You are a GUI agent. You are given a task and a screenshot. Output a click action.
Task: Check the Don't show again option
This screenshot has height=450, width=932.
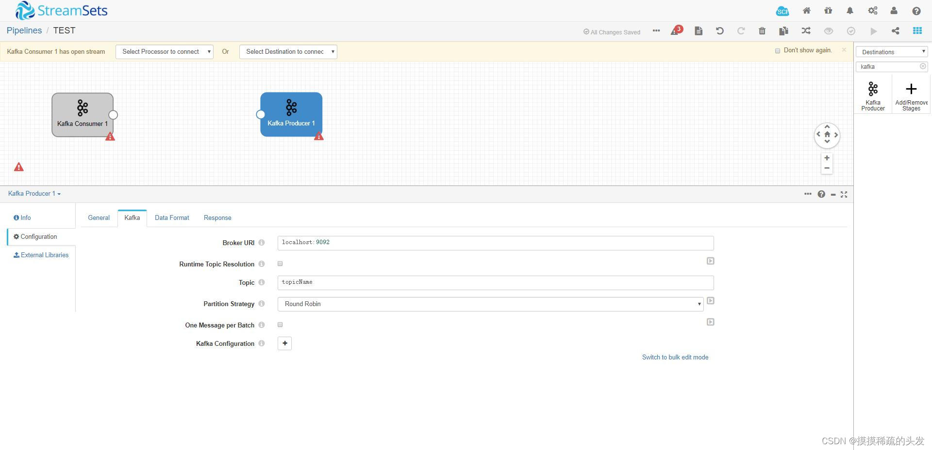(x=778, y=50)
